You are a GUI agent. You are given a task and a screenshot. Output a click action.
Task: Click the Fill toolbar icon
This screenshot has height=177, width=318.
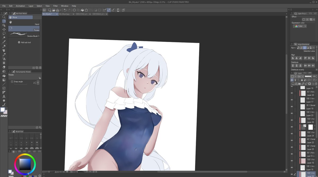tap(82, 10)
